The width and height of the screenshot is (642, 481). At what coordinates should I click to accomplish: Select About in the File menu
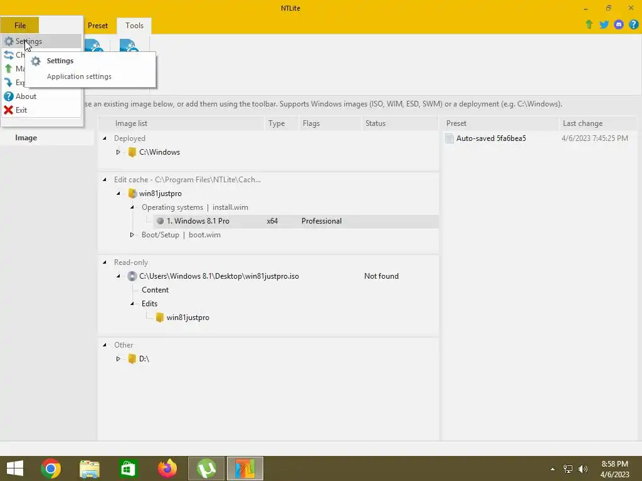41,96
